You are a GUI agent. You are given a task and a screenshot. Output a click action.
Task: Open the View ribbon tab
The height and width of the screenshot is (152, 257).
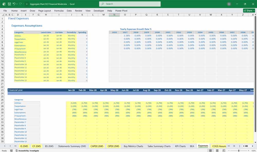click(88, 11)
